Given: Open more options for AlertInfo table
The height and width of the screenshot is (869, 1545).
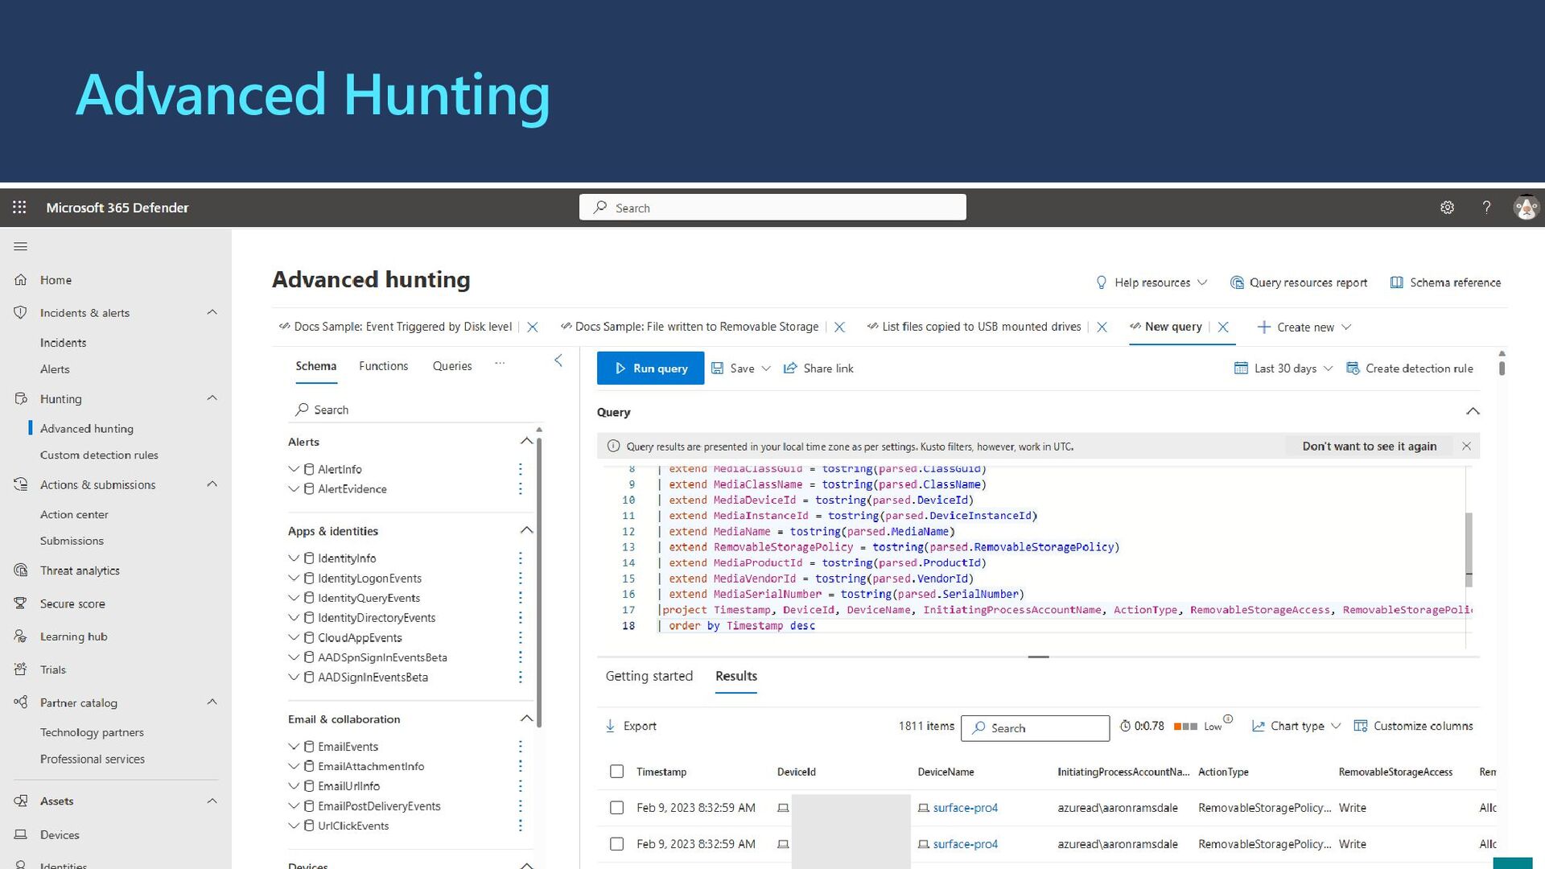Looking at the screenshot, I should (521, 469).
